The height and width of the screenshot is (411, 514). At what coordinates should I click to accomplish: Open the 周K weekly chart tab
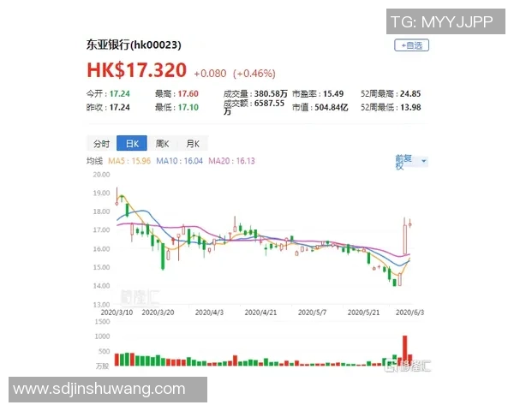162,144
